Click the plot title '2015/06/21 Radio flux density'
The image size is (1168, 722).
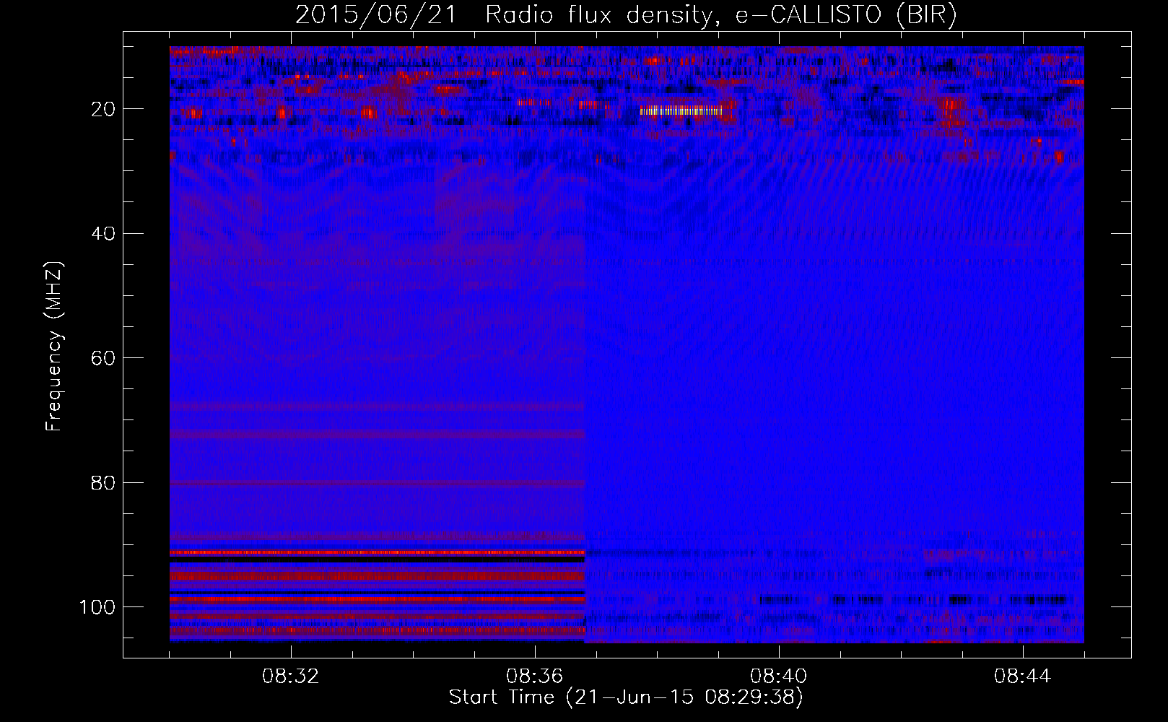coord(626,15)
